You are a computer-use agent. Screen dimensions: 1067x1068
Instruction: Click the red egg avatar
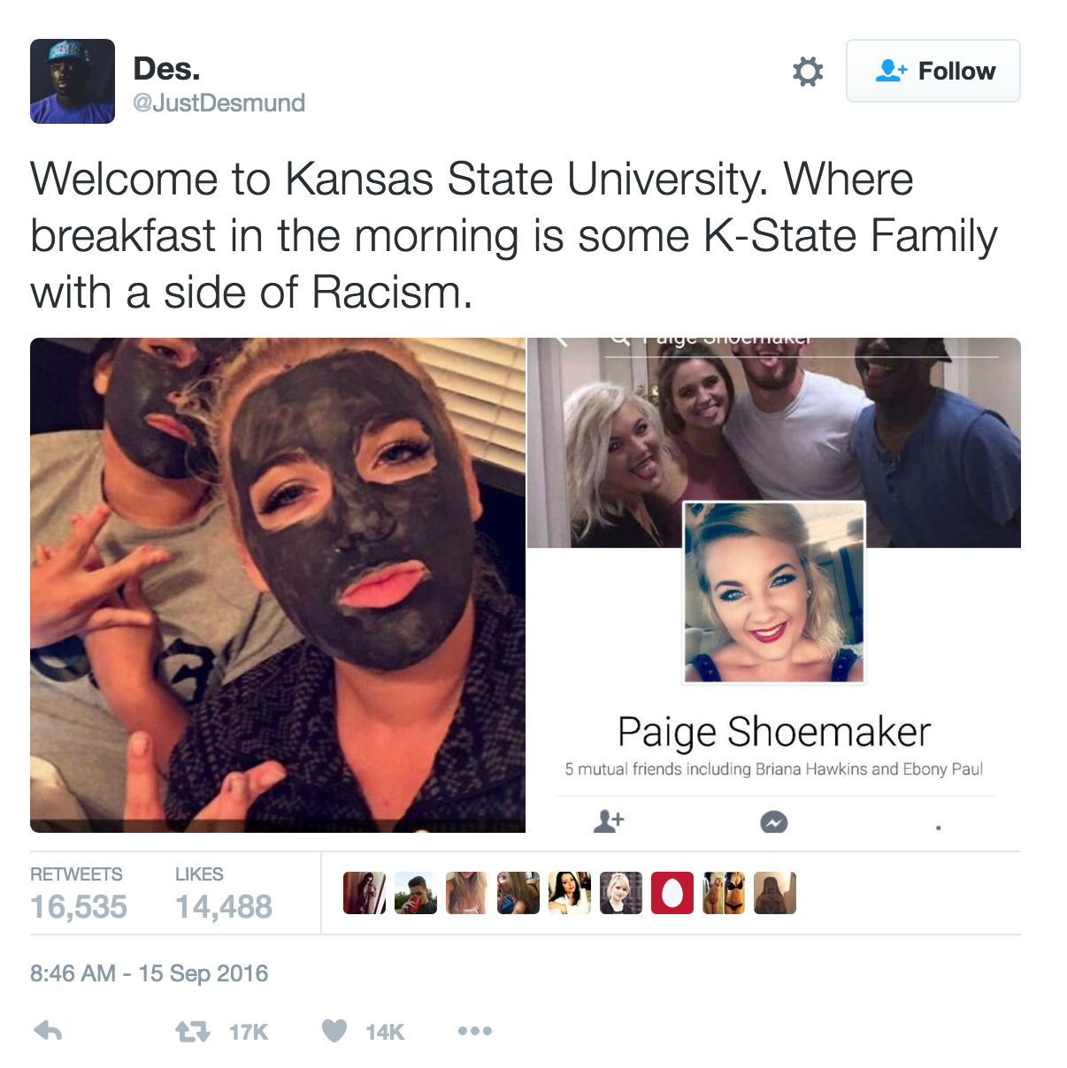(x=672, y=893)
